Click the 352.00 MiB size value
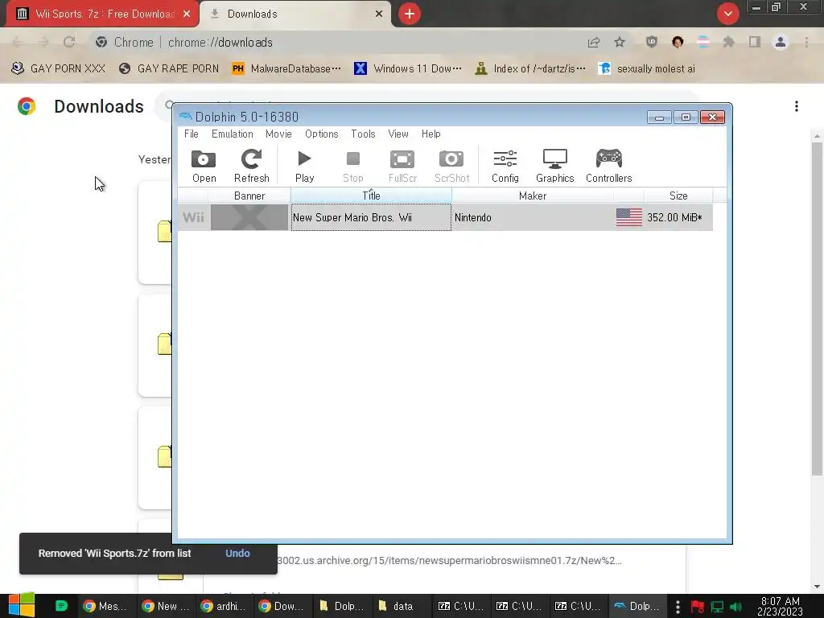The height and width of the screenshot is (618, 824). [674, 217]
